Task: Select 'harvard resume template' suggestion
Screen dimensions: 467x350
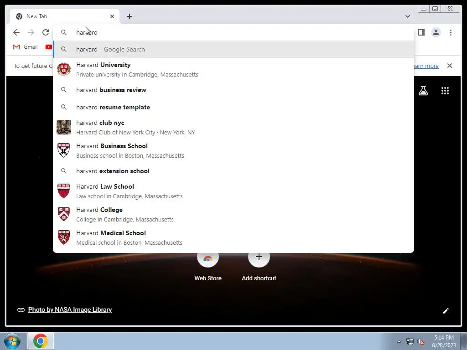Action: coord(233,107)
